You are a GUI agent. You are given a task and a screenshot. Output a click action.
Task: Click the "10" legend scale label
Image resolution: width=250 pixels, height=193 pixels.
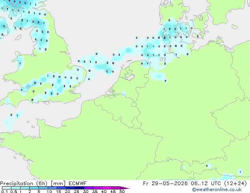point(49,191)
